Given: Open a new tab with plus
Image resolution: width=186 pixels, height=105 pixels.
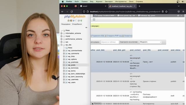Looking at the screenshot, I should (139, 6).
